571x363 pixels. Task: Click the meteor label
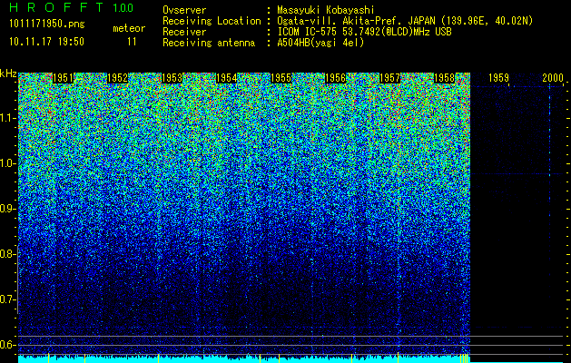pos(129,28)
